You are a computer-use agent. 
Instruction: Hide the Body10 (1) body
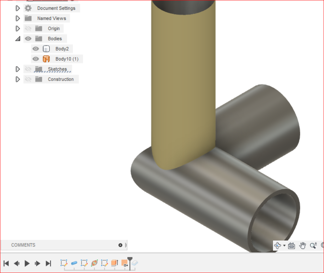tap(35, 59)
